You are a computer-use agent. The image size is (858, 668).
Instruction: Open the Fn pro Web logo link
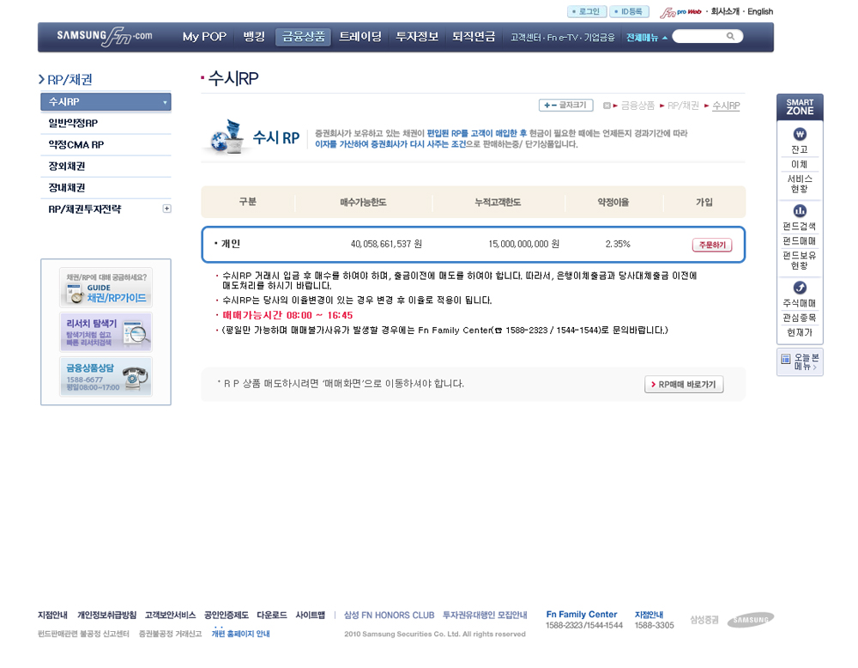[681, 12]
